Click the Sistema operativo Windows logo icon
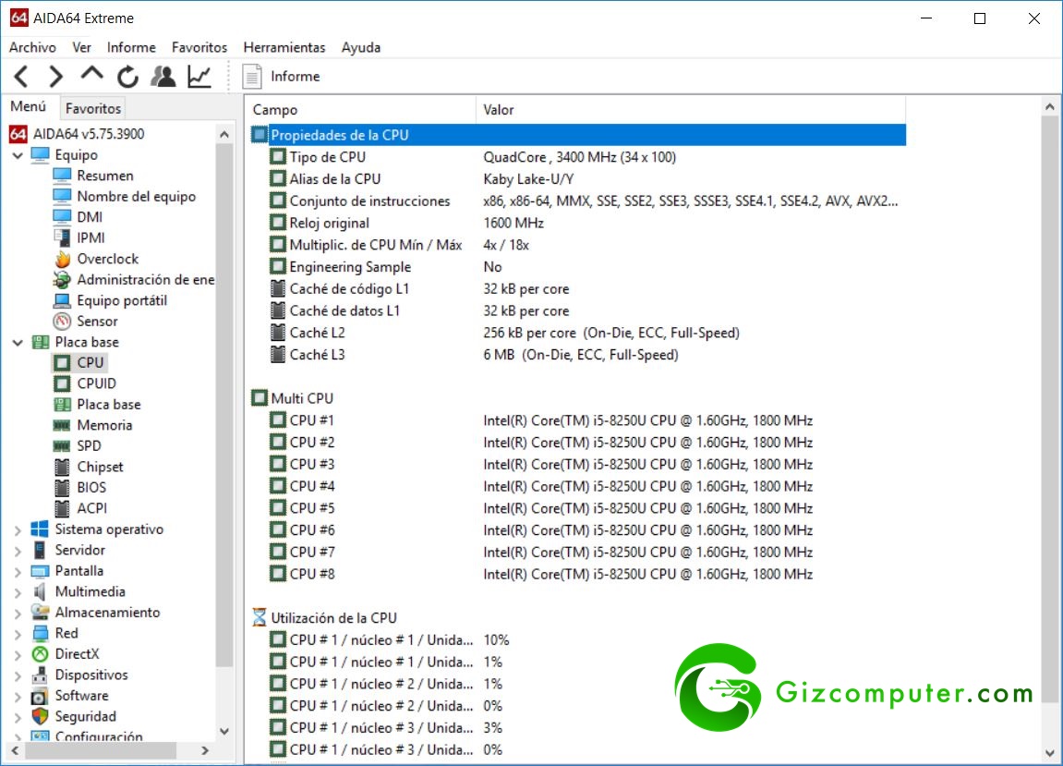This screenshot has height=766, width=1063. (x=40, y=529)
